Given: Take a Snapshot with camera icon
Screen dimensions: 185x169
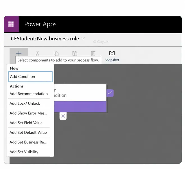Looking at the screenshot, I should (112, 53).
